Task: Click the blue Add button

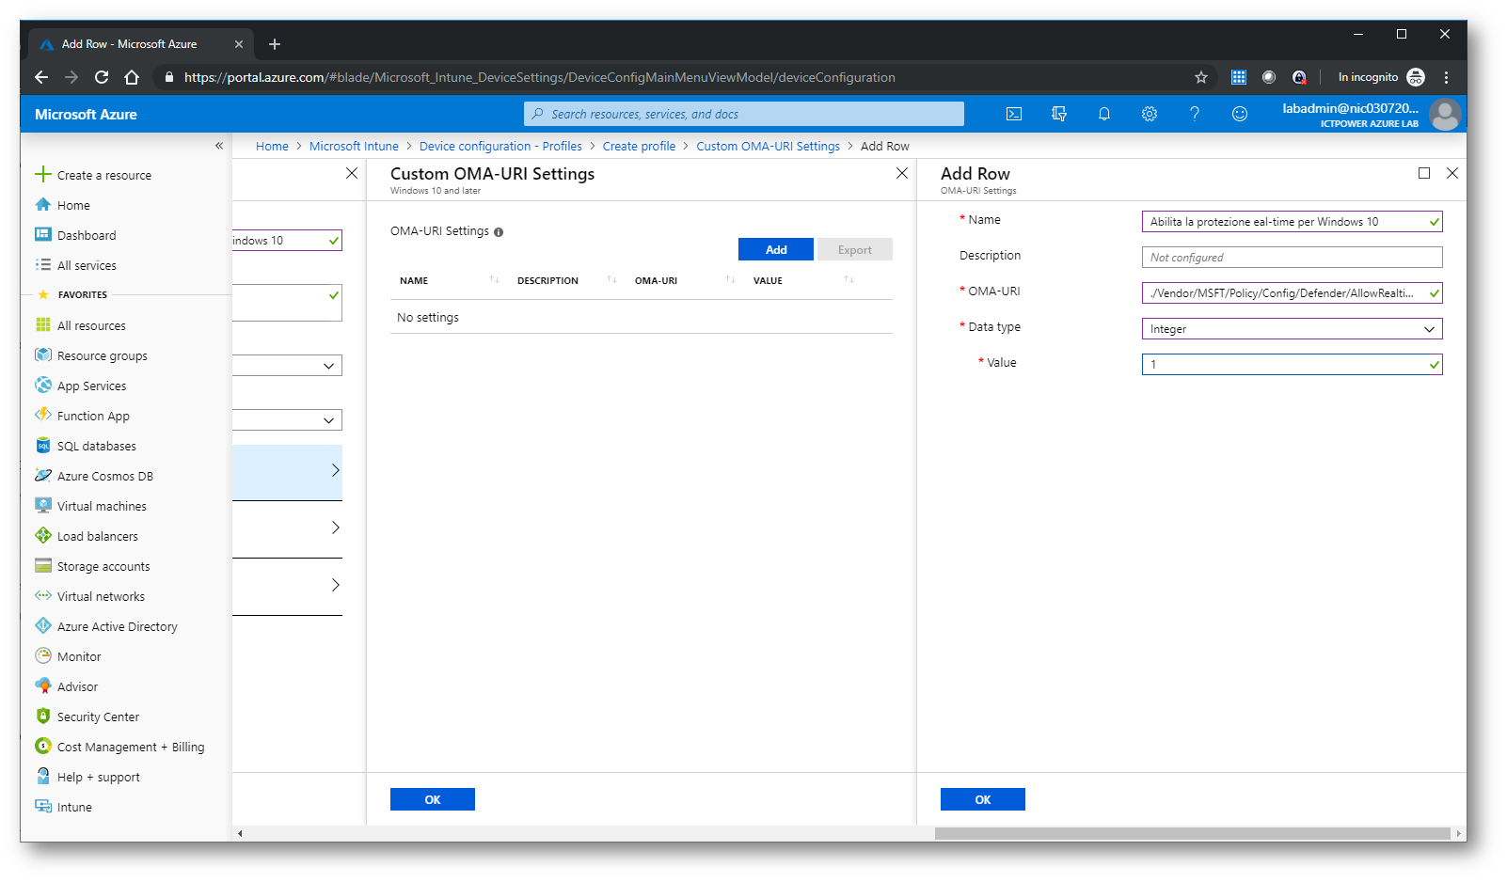Action: coord(776,249)
